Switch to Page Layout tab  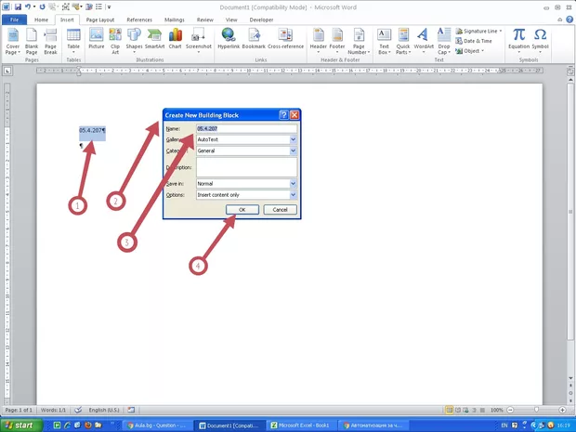pos(100,20)
